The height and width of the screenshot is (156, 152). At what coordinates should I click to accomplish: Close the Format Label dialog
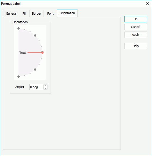pos(148,4)
